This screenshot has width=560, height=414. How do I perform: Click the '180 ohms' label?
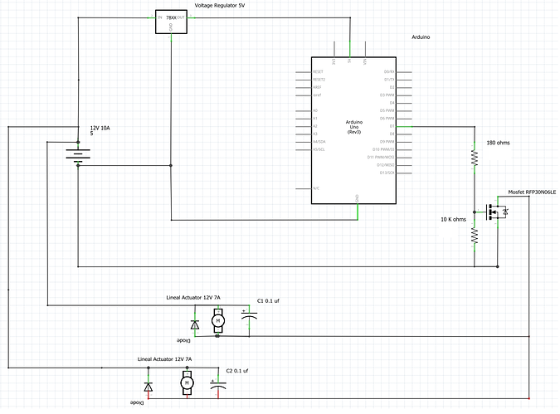click(498, 143)
